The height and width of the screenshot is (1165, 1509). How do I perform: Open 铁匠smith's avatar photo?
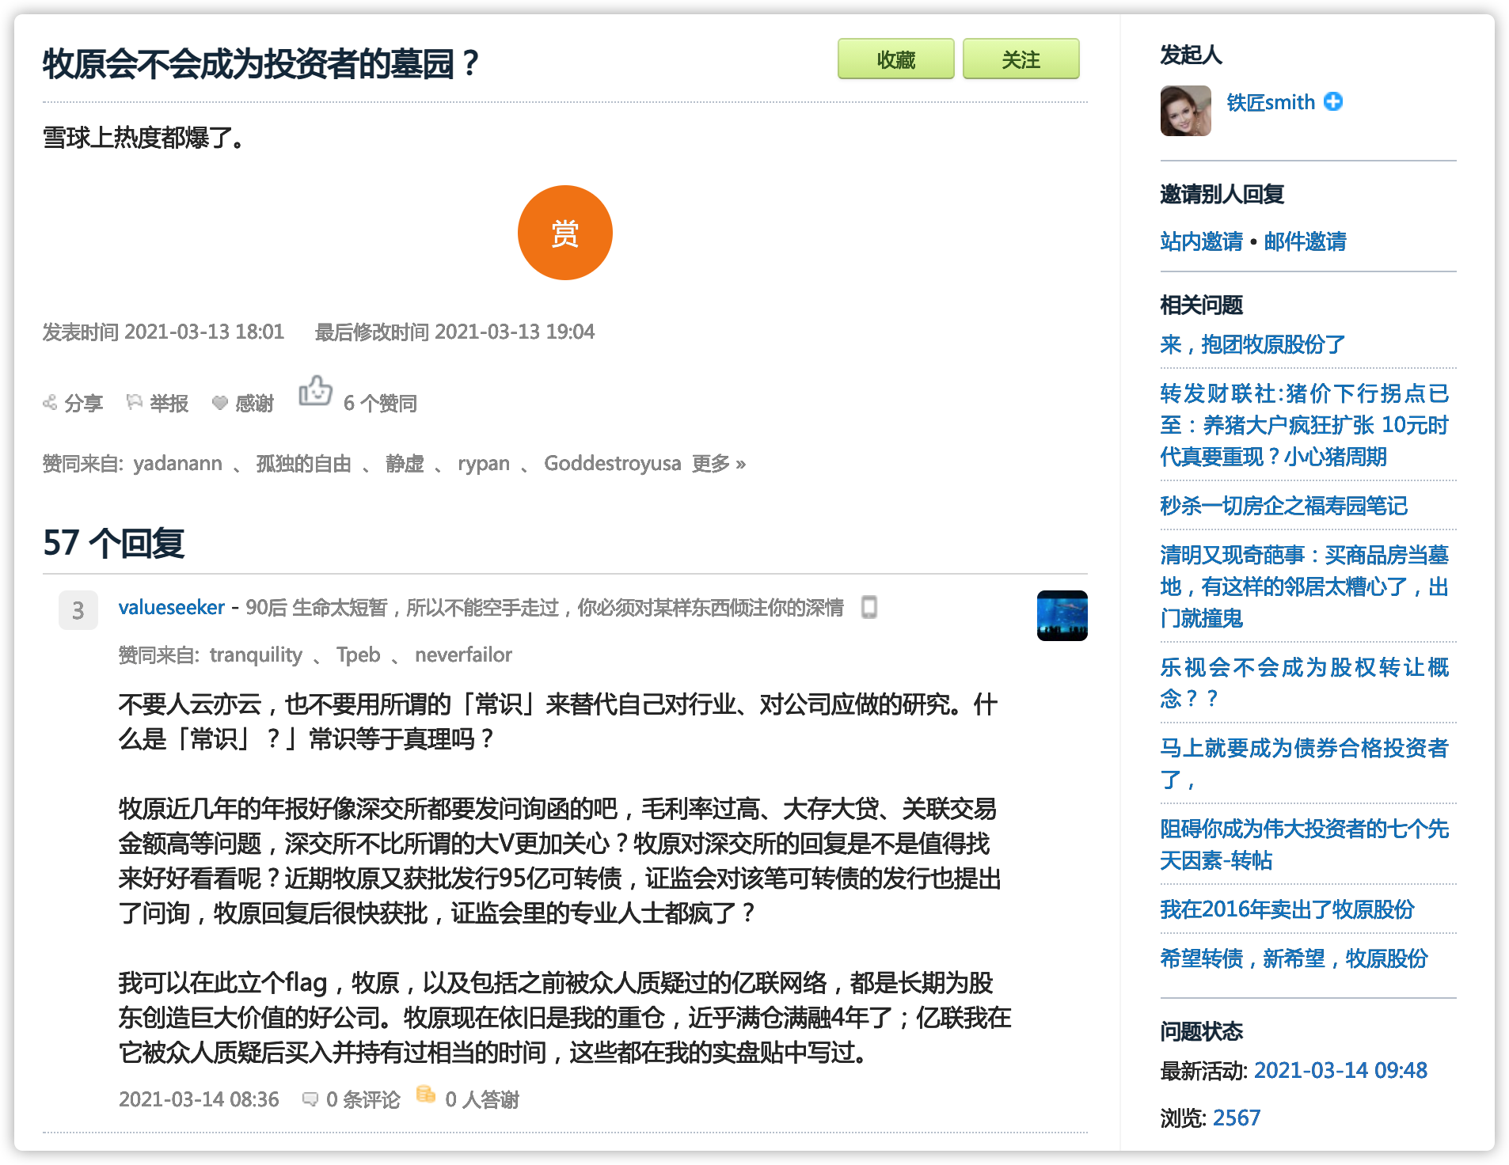click(1185, 111)
